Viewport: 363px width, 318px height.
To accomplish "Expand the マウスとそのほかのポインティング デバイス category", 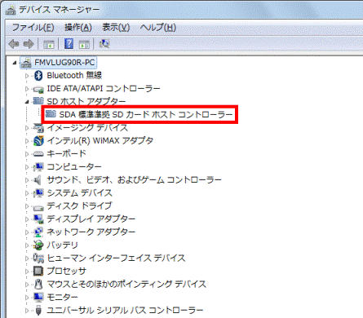I will point(27,285).
